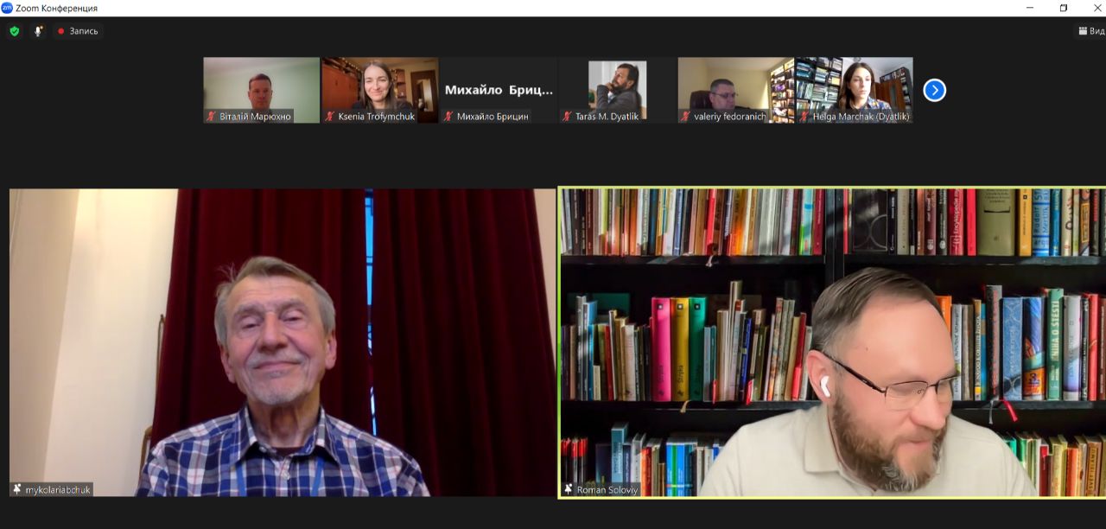1106x529 pixels.
Task: Click Михайло Брицин's name placeholder tile
Action: (x=499, y=89)
